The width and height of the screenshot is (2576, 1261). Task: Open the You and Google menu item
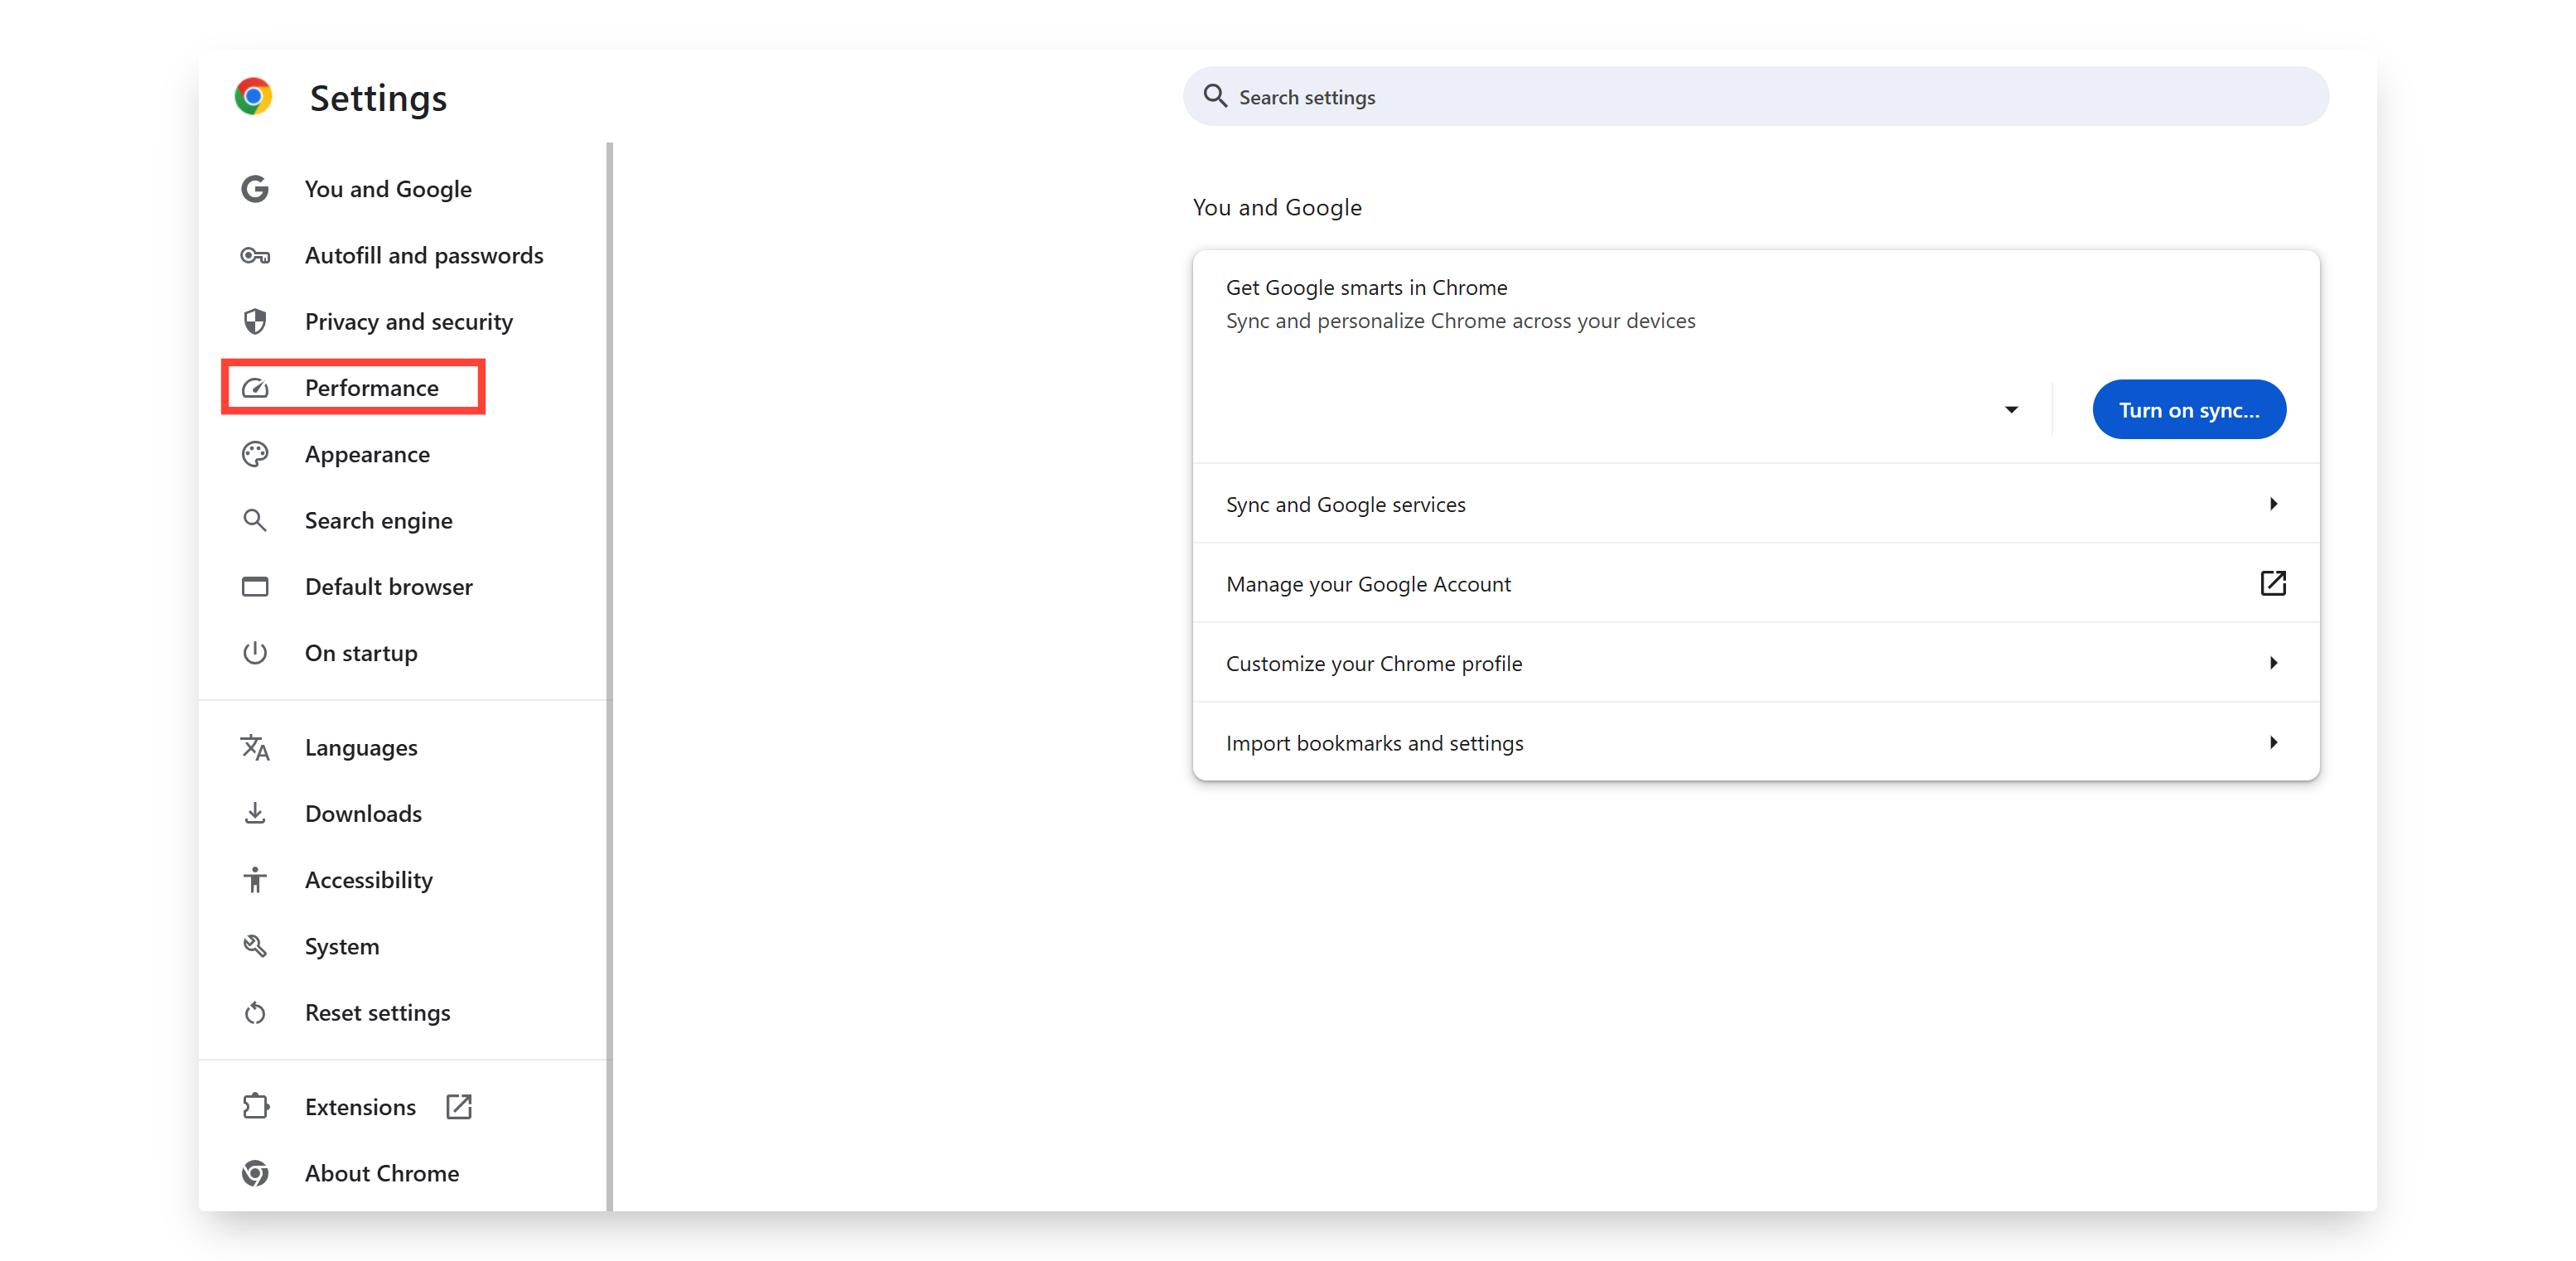[x=388, y=189]
